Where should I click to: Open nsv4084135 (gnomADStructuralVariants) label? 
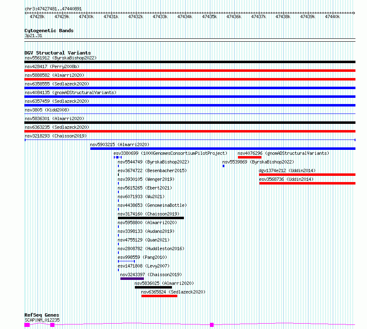click(71, 92)
